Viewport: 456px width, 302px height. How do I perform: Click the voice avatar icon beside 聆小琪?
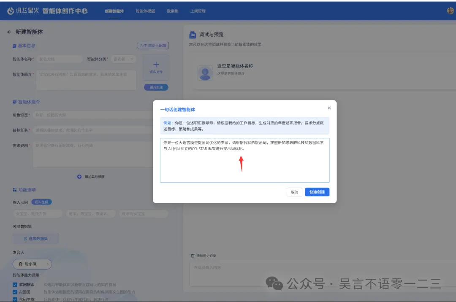click(x=20, y=264)
